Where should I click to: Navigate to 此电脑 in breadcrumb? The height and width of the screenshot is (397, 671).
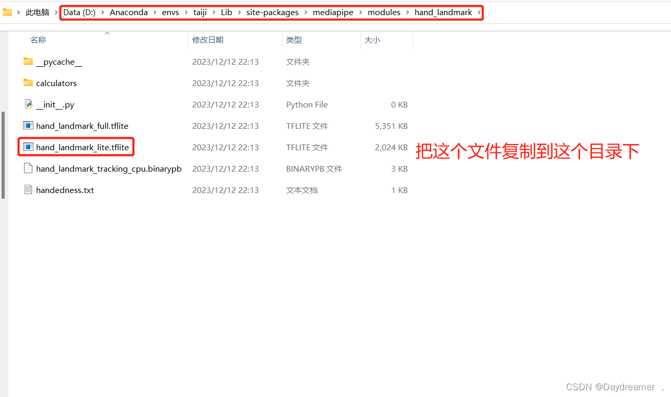click(37, 13)
